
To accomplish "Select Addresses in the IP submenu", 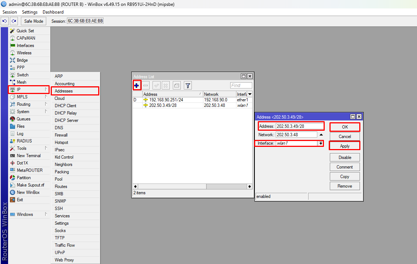I will click(75, 91).
